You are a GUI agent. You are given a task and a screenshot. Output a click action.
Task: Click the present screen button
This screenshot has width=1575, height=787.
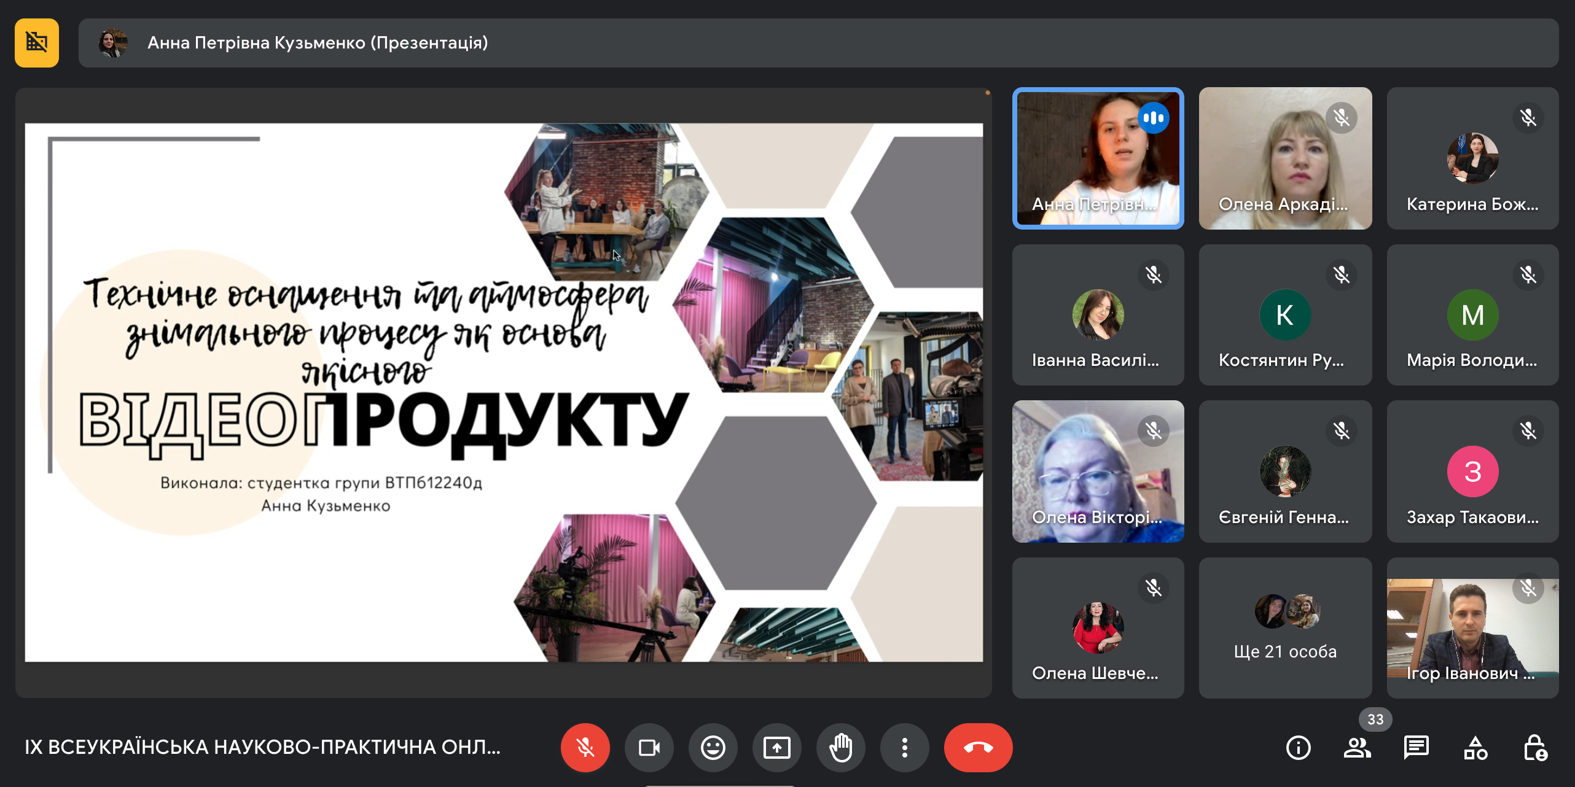[x=776, y=747]
